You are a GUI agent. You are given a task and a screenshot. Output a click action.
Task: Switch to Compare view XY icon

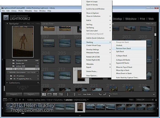click(55, 94)
